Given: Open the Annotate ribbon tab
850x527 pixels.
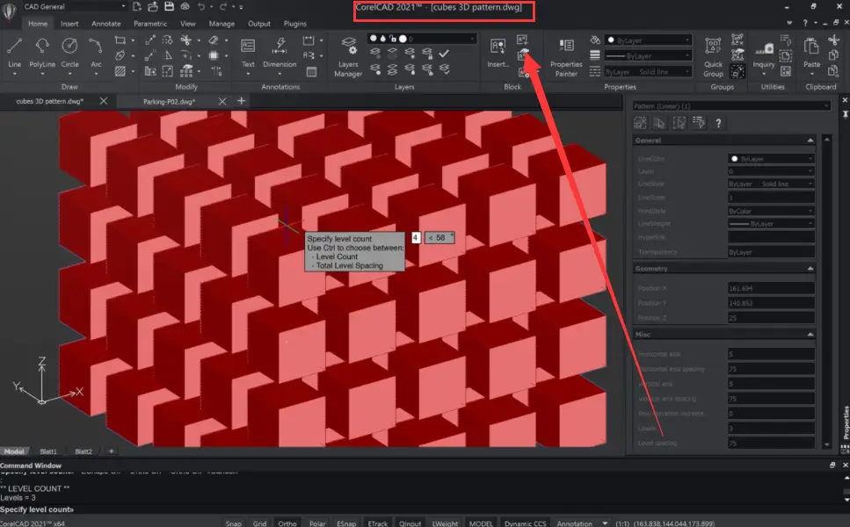Looking at the screenshot, I should (106, 24).
